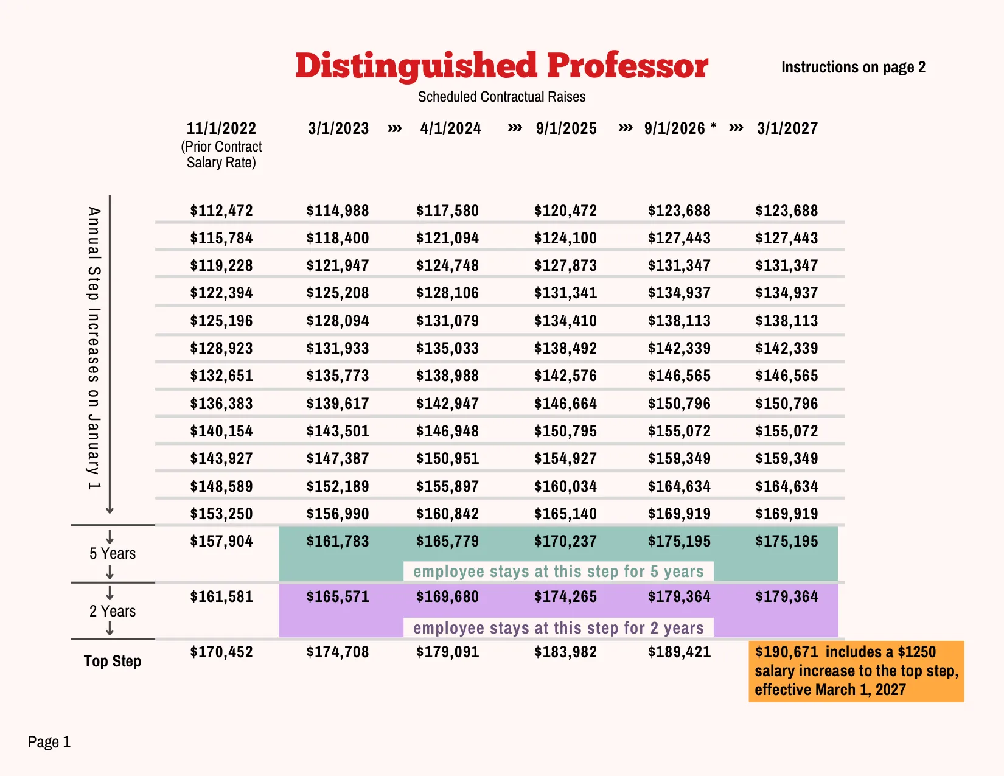This screenshot has height=776, width=1004.
Task: Click 'Annual Step Increases on January 1' label
Action: point(93,349)
